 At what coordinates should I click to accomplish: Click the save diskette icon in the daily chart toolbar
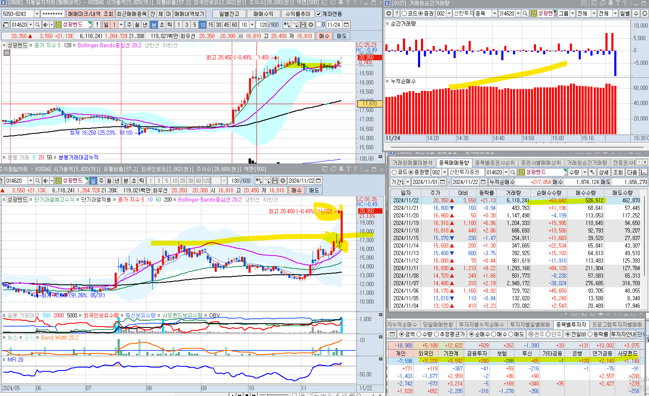tap(275, 181)
